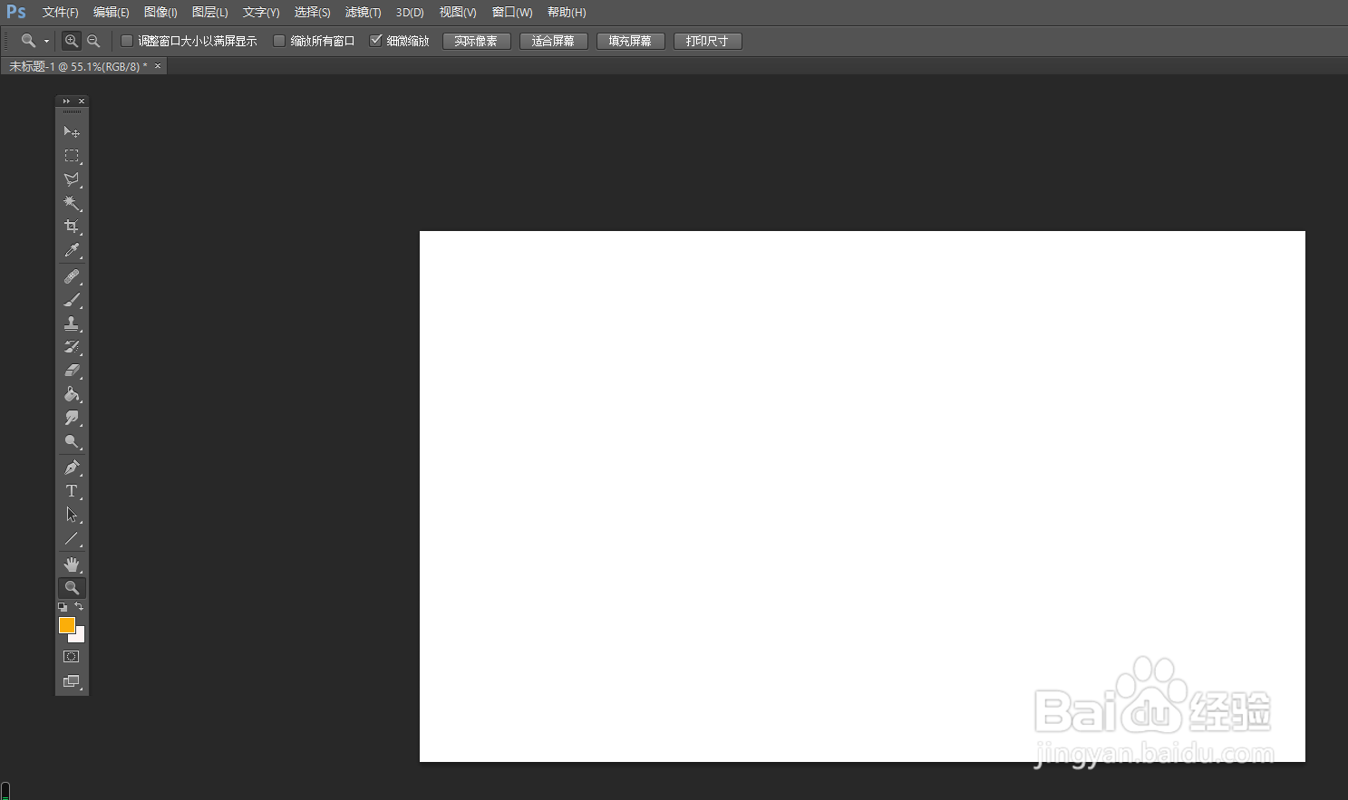Select the Hand tool

(x=72, y=564)
